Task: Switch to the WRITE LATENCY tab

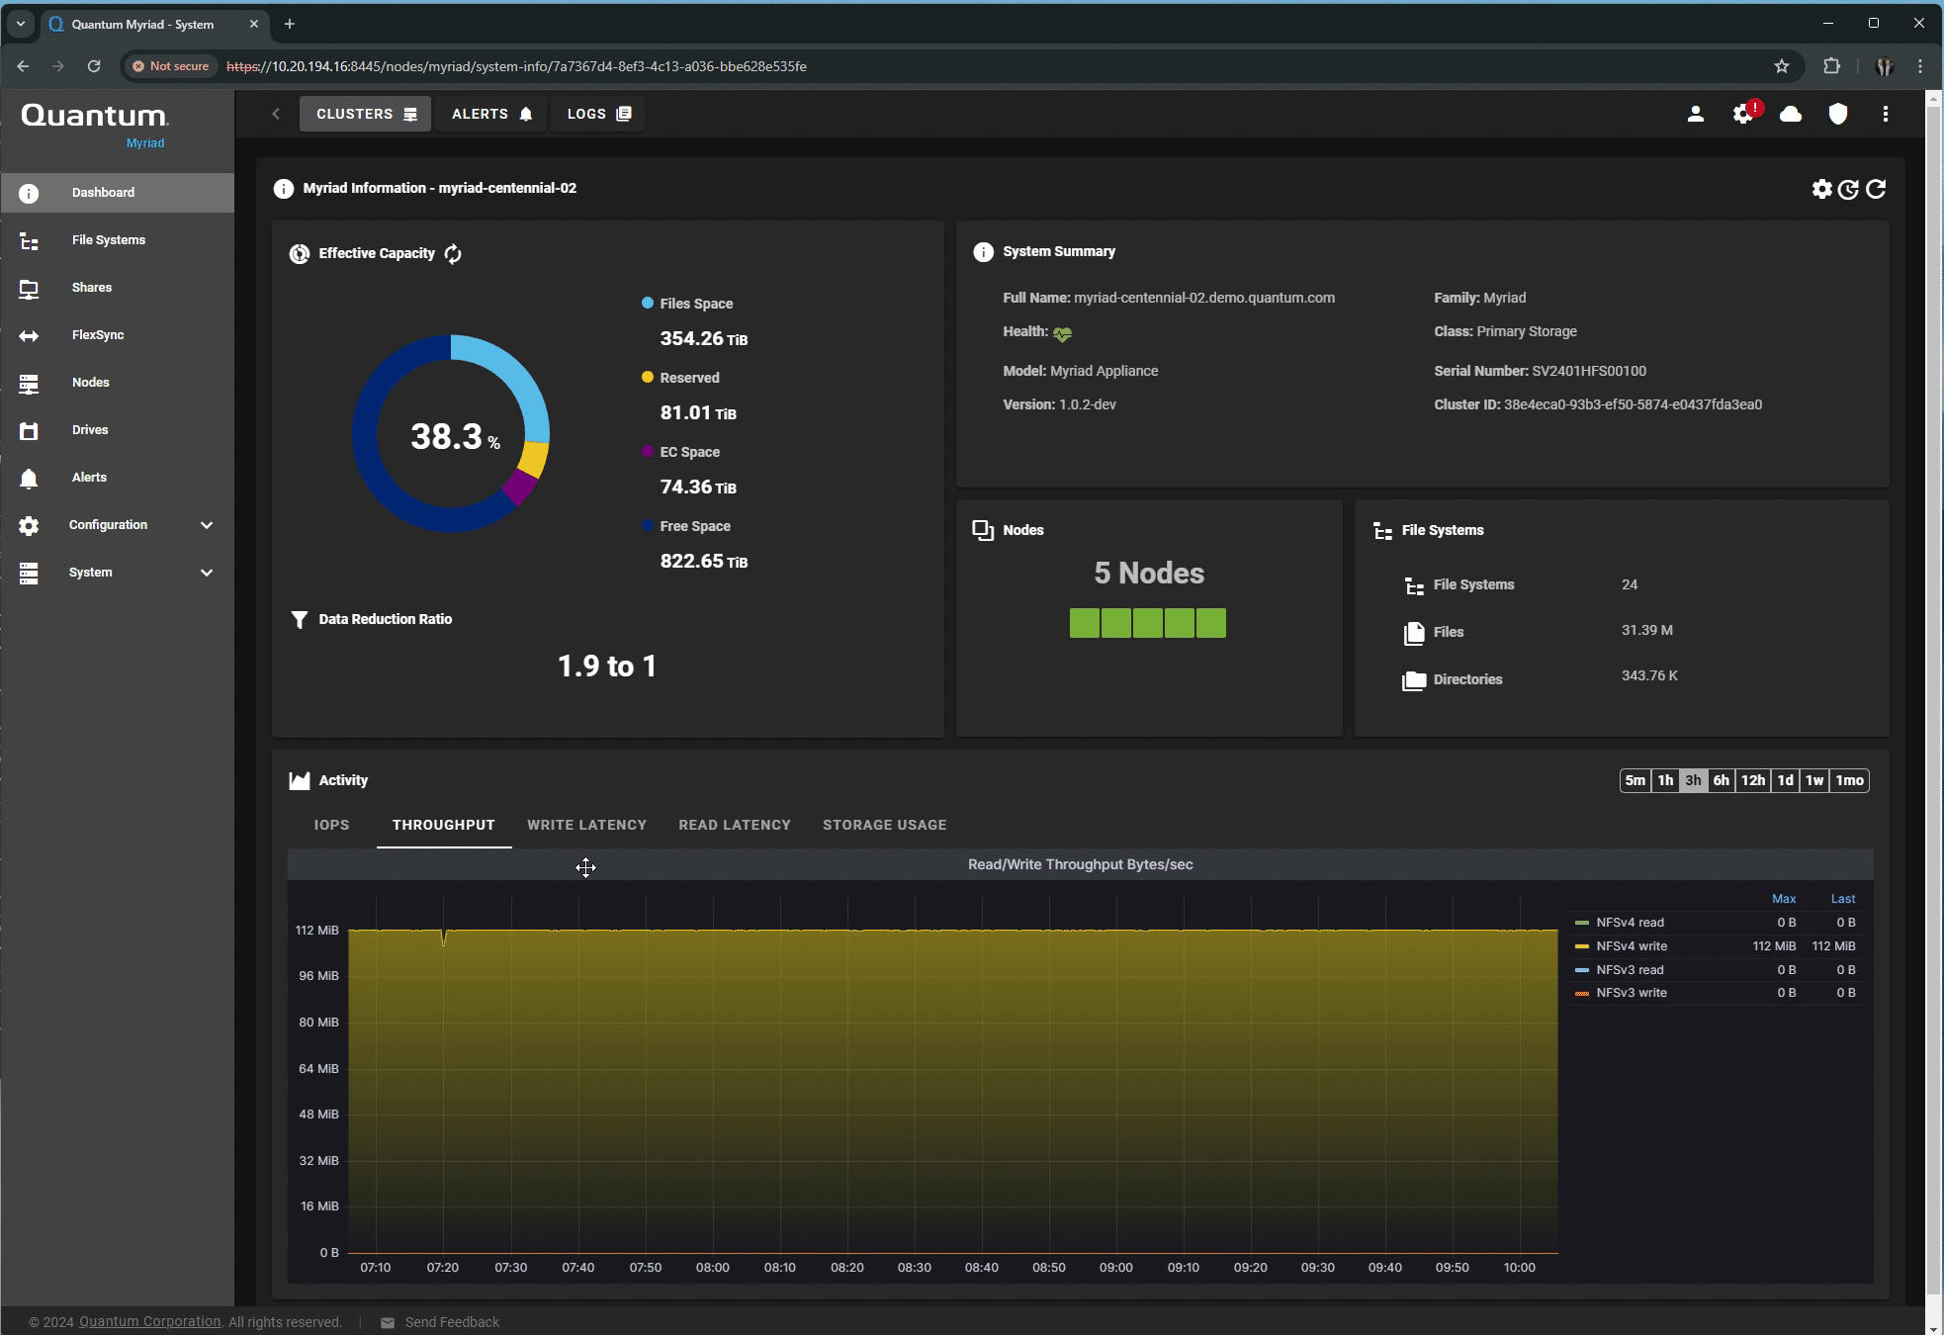Action: [587, 826]
